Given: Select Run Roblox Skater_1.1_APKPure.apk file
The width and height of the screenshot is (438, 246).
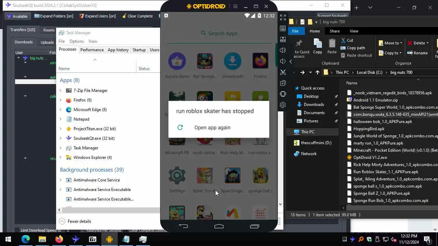Looking at the screenshot, I should (385, 172).
